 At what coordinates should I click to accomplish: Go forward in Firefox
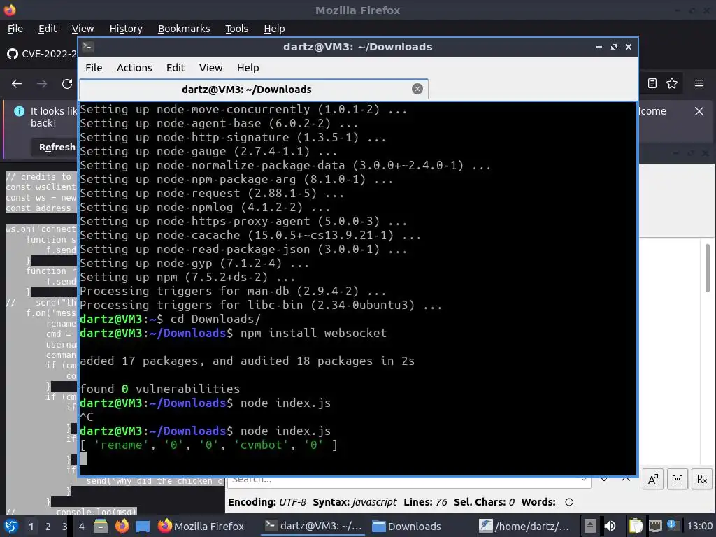coord(42,84)
